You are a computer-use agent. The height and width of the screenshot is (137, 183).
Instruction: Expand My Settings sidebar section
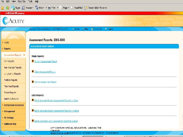coord(13,118)
